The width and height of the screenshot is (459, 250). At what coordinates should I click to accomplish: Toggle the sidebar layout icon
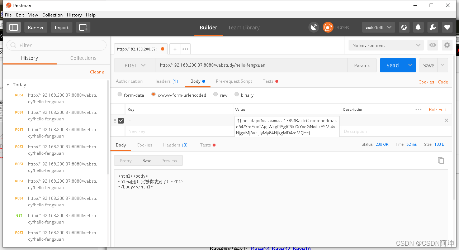(x=14, y=27)
